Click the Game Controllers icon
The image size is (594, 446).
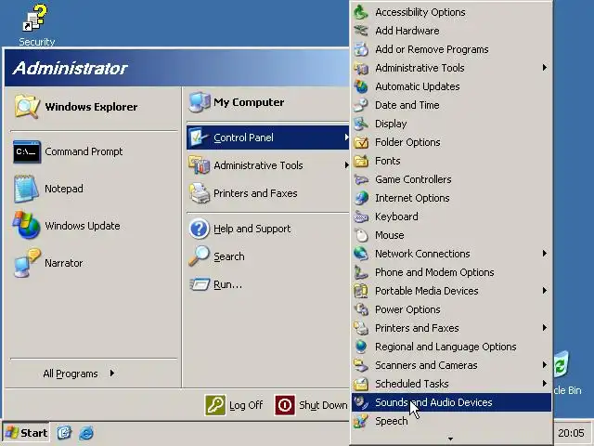click(x=361, y=179)
